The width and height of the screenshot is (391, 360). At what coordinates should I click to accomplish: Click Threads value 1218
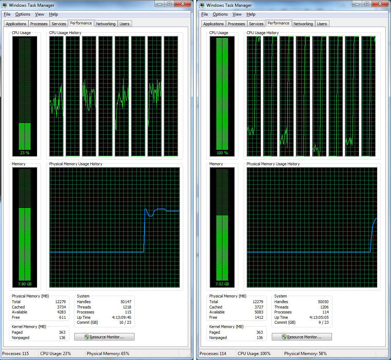pyautogui.click(x=127, y=307)
